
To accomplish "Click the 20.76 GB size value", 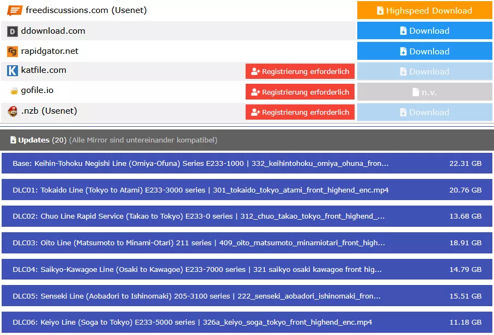I will coord(465,190).
